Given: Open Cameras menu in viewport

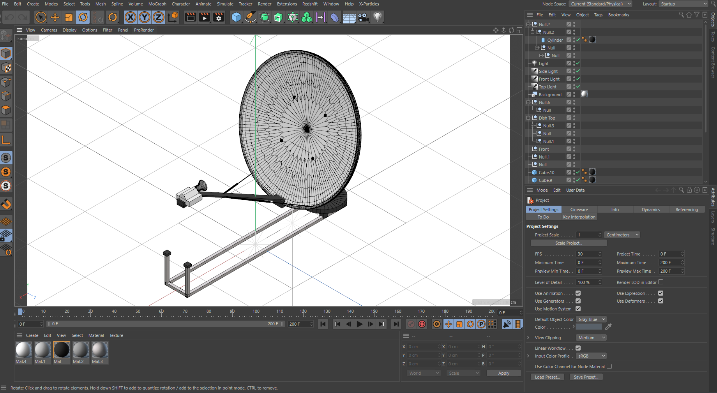Looking at the screenshot, I should tap(49, 30).
